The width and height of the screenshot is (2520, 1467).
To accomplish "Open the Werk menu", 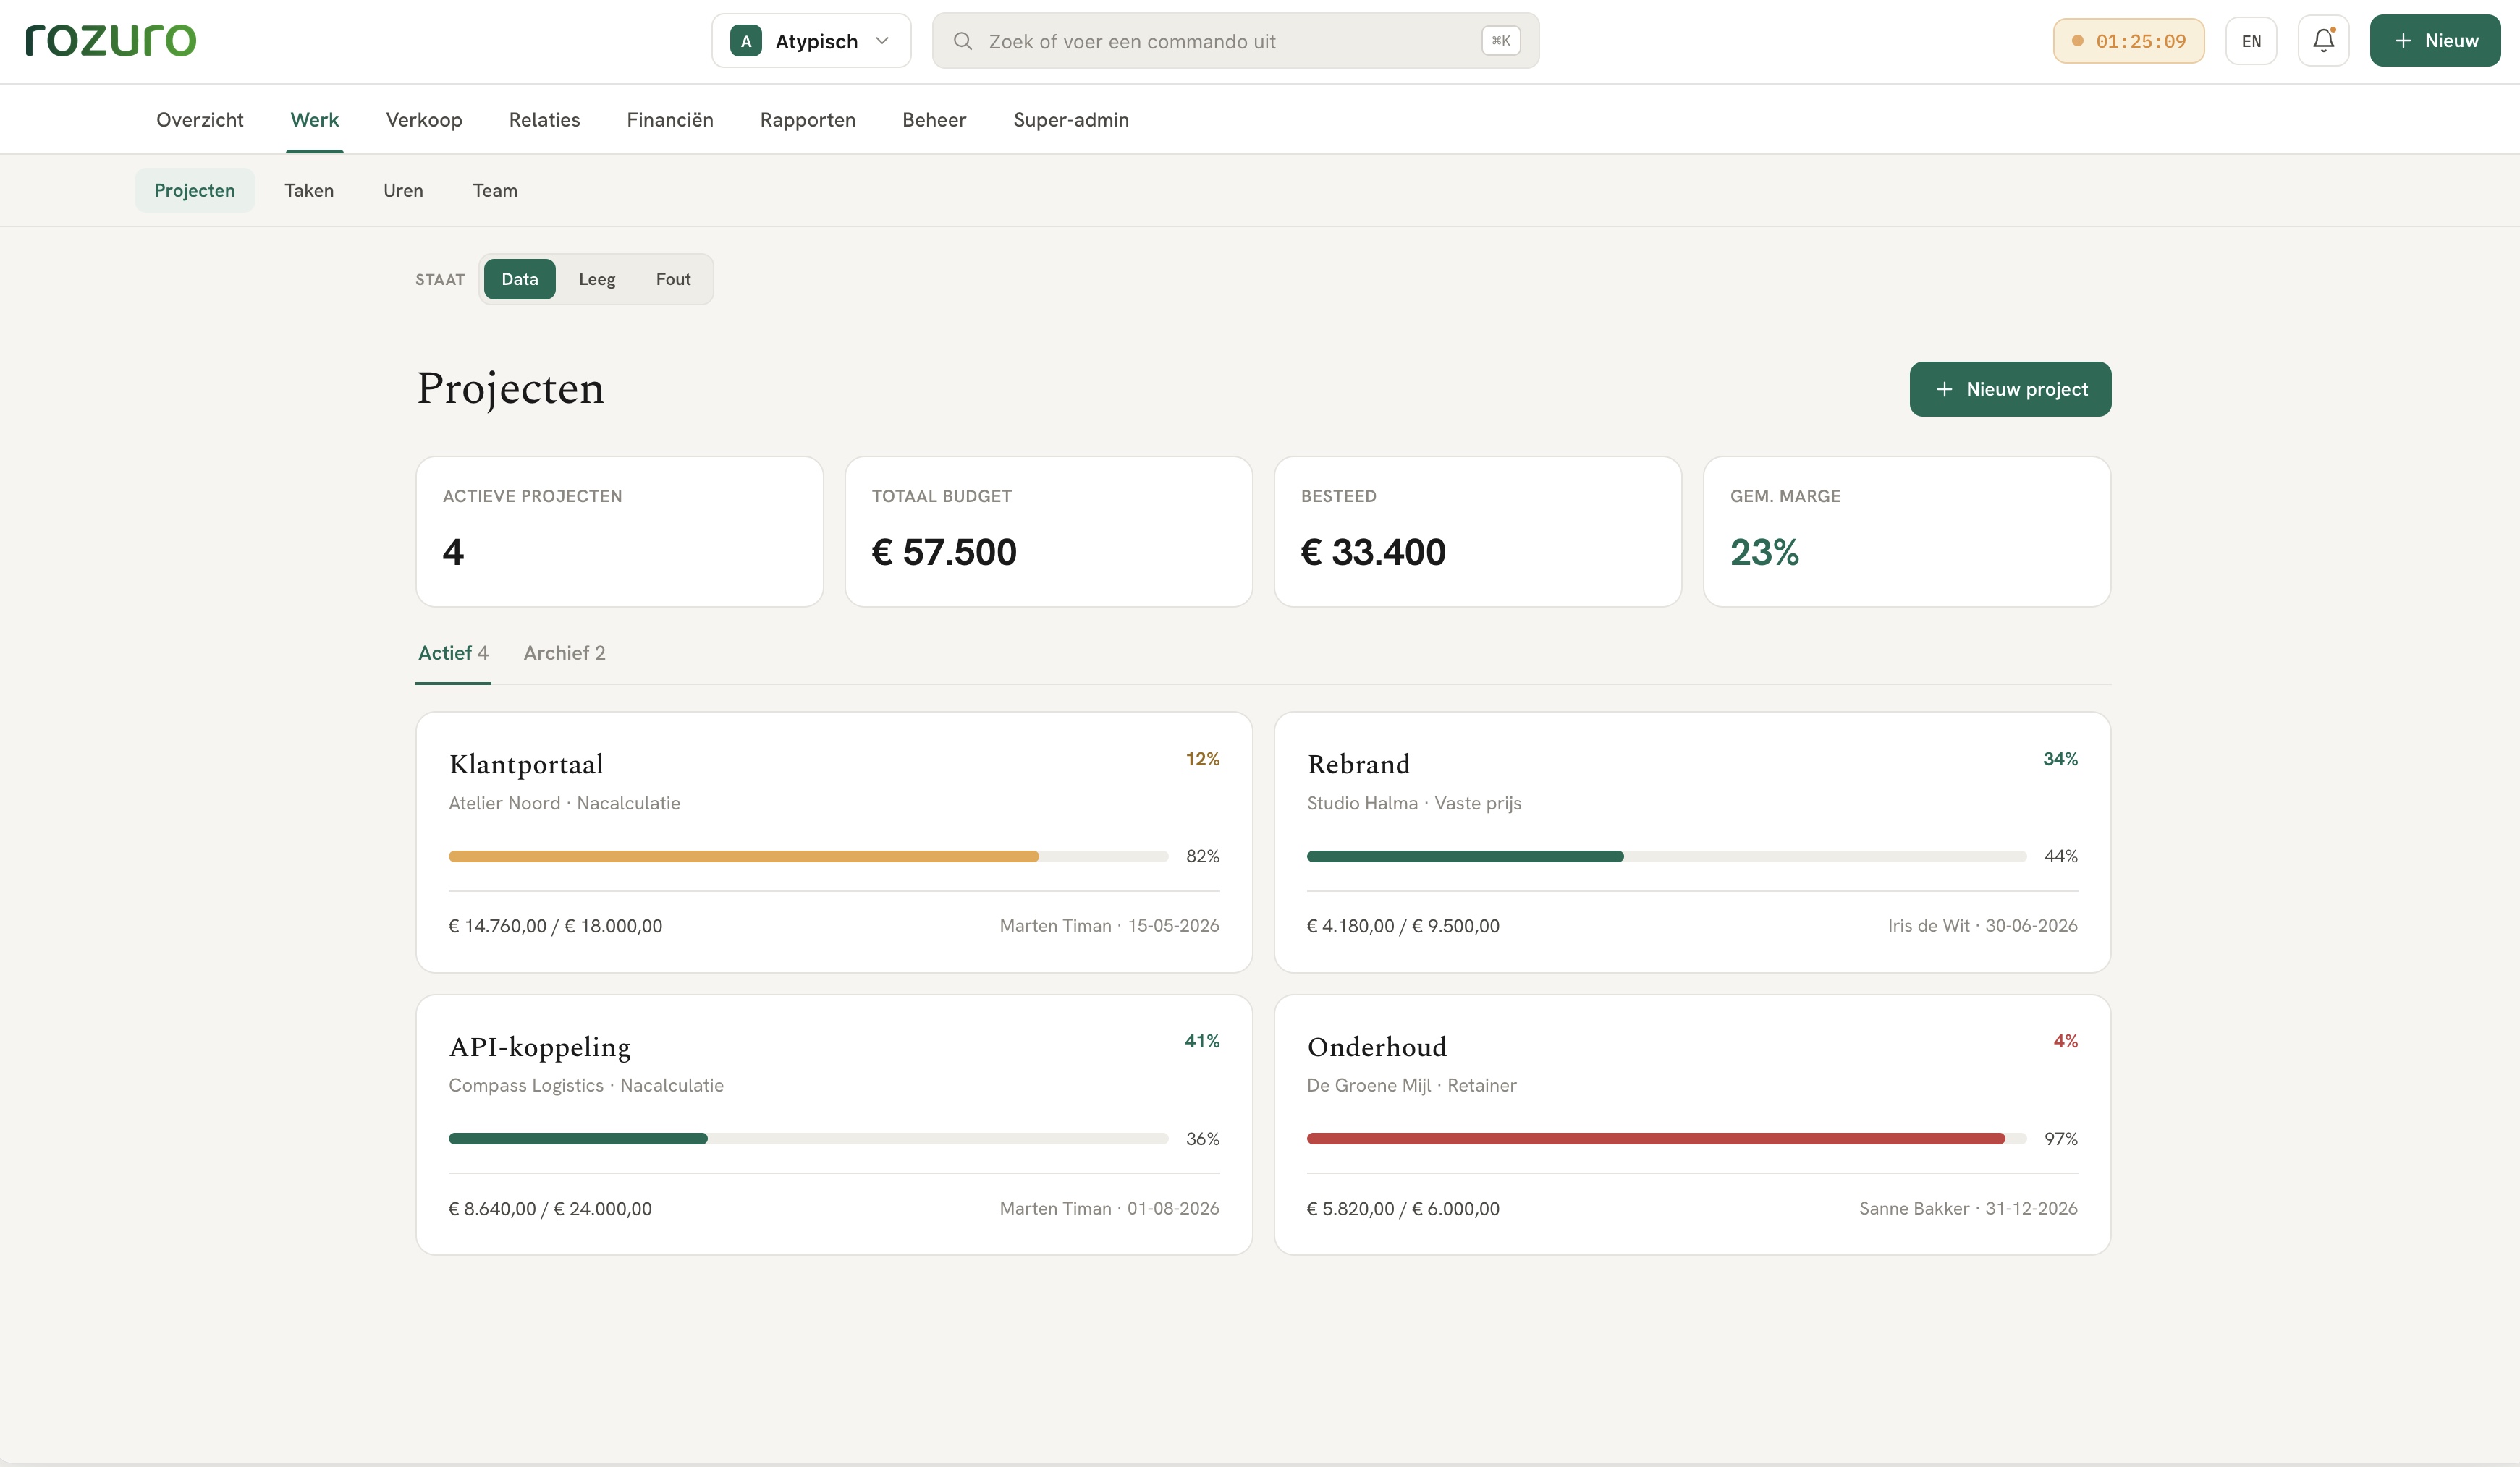I will point(314,120).
